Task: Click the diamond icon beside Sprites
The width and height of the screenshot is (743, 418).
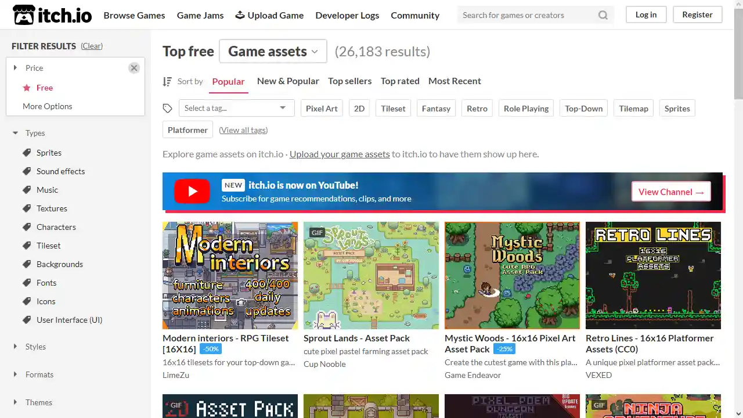Action: (x=26, y=153)
